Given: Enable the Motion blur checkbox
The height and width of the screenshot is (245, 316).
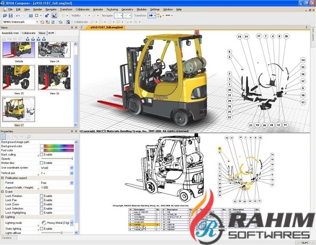Looking at the screenshot, I should pyautogui.click(x=42, y=163).
